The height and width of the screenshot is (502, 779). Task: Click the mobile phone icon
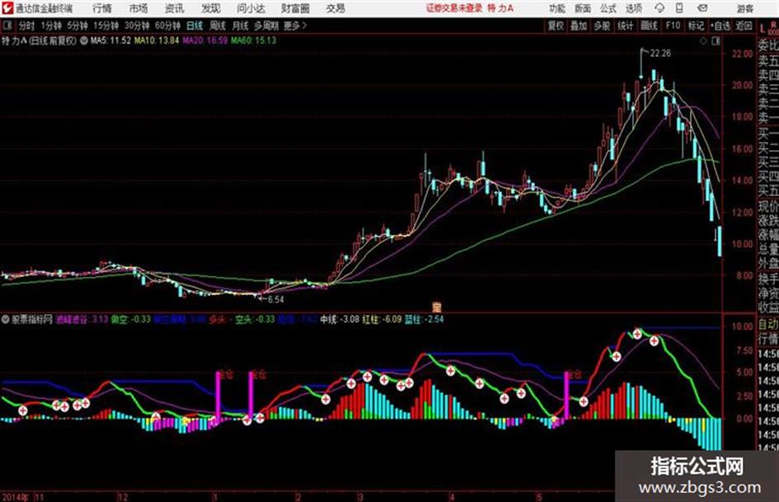click(679, 8)
